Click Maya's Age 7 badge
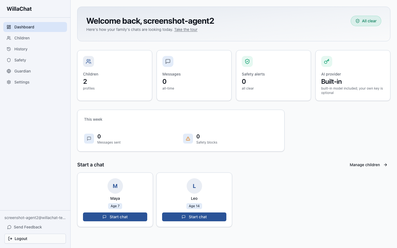 115,206
